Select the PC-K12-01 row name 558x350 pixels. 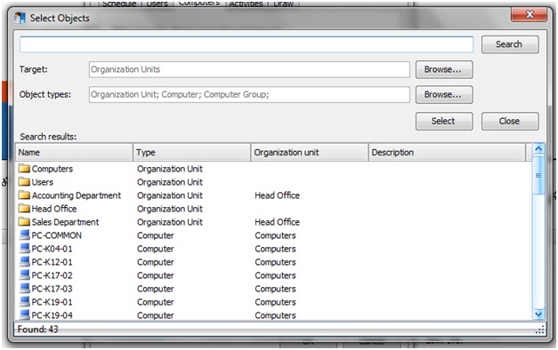point(52,262)
